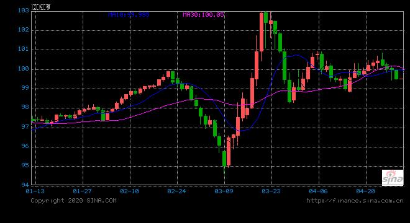Click the 04-06 date axis label
The height and width of the screenshot is (223, 410).
click(x=318, y=191)
